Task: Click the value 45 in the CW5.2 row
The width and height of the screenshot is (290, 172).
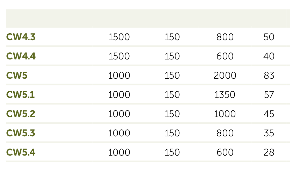Action: click(x=269, y=114)
